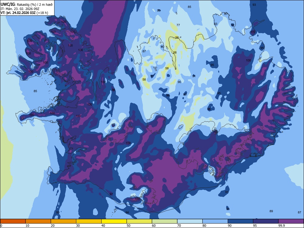304x228 pixels.
Task: Click the legend tick label '70'
Action: coord(179,226)
